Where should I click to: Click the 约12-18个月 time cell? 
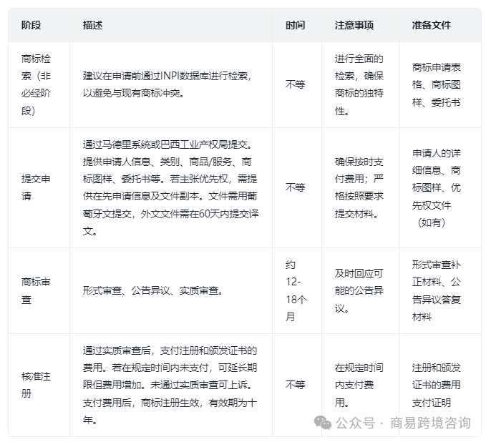(296, 290)
